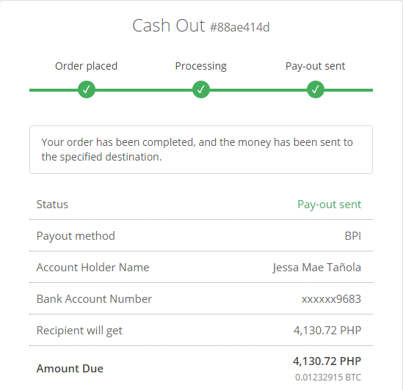Screen dimensions: 403x390
Task: Click the masked bank account number xxxxxx9683
Action: click(x=331, y=299)
